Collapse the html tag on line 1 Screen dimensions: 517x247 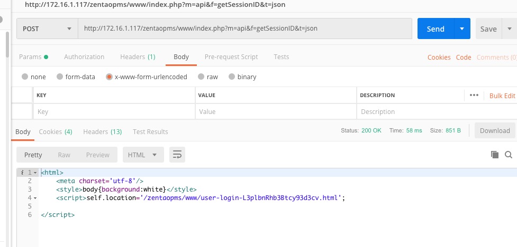pos(35,173)
